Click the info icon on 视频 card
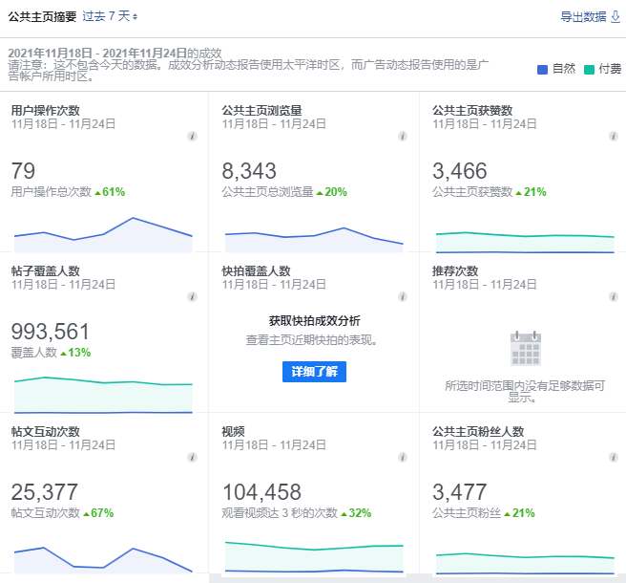This screenshot has width=626, height=583. [403, 457]
